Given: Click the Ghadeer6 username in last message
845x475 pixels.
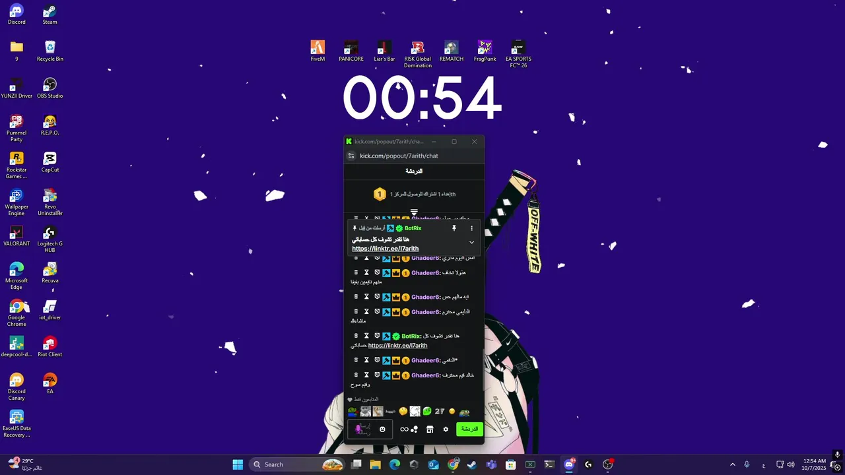Looking at the screenshot, I should [x=426, y=375].
